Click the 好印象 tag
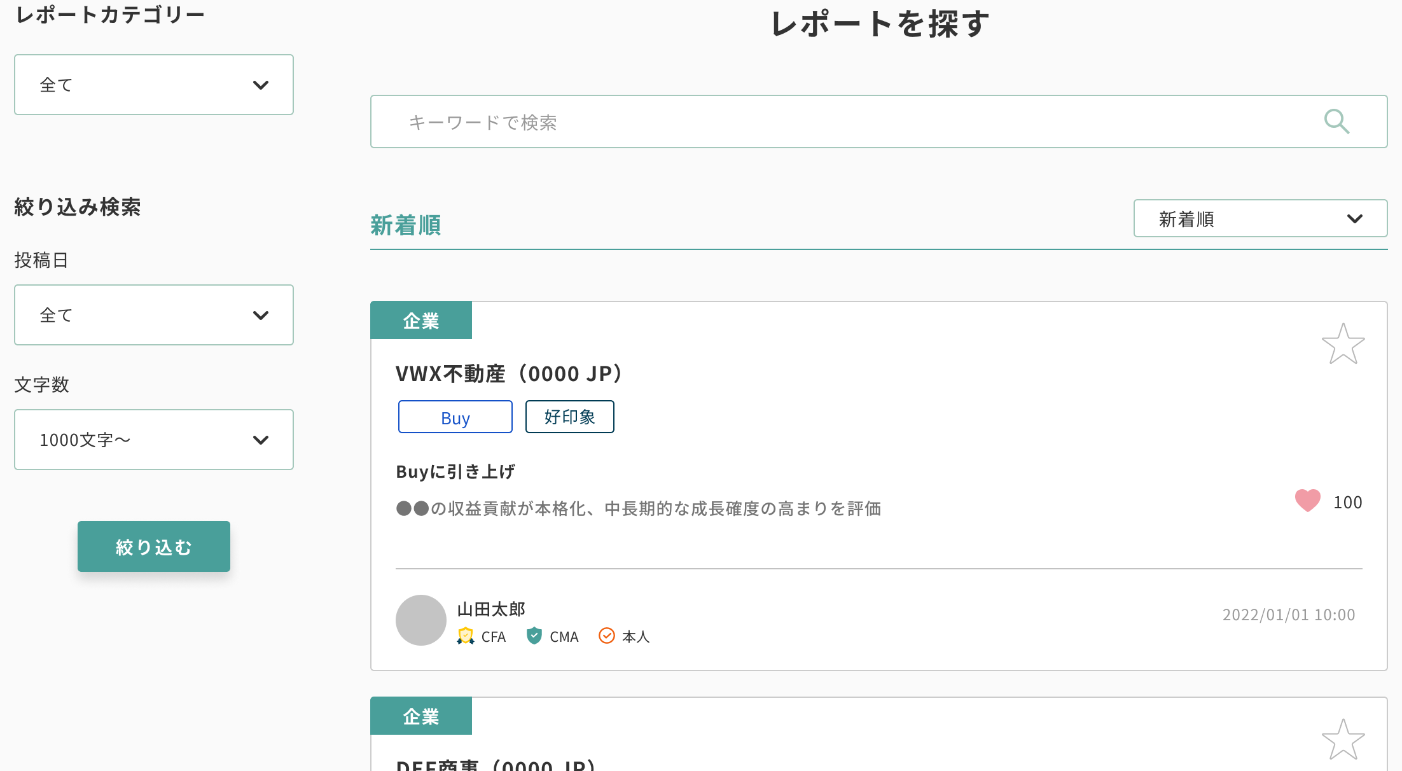 point(570,417)
